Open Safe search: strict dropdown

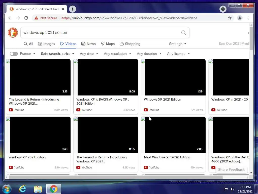coord(57,54)
